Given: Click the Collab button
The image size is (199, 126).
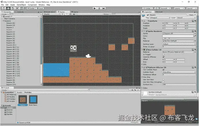Looking at the screenshot, I should [147, 8].
